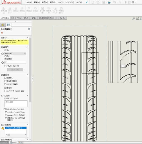Click the pin icon beside menu bar
This screenshot has width=142, height=144.
(x=87, y=2)
